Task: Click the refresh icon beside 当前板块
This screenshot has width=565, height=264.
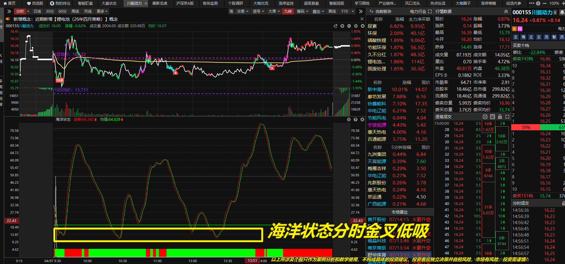Action: pos(371,11)
